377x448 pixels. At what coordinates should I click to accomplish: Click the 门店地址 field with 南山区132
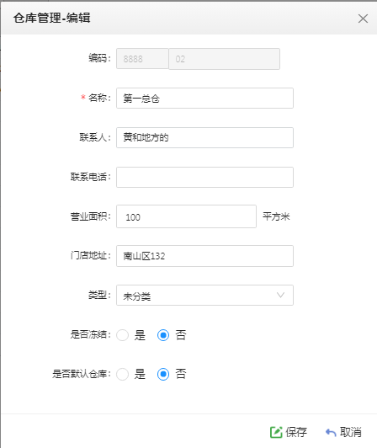tap(204, 256)
